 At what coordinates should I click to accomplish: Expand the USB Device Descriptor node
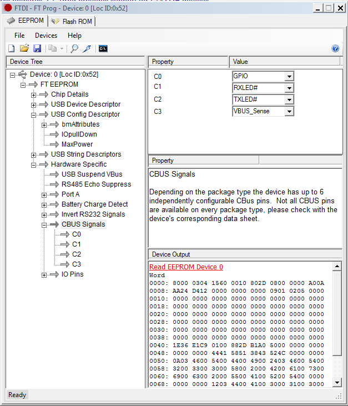tap(34, 105)
